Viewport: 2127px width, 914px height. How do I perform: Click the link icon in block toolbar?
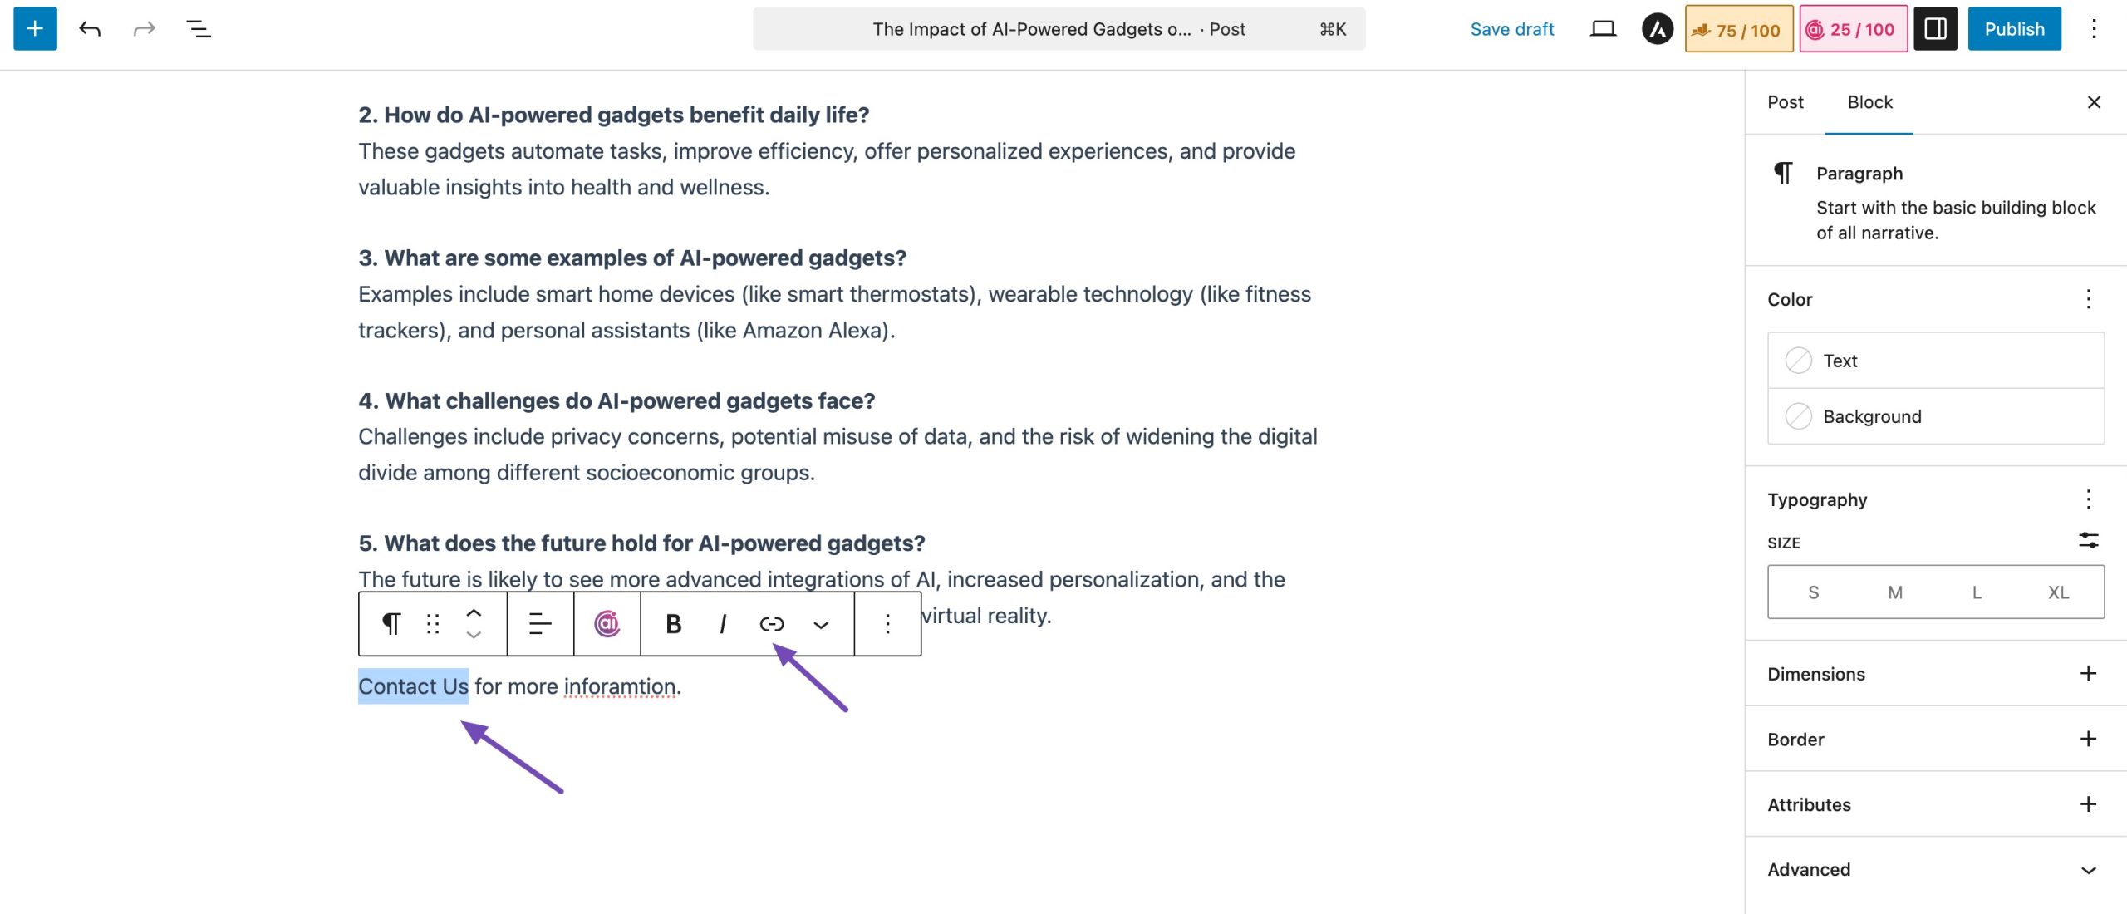coord(772,624)
